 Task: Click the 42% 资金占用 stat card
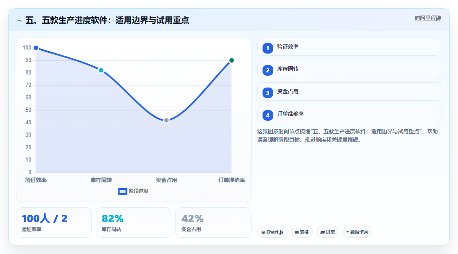point(213,223)
